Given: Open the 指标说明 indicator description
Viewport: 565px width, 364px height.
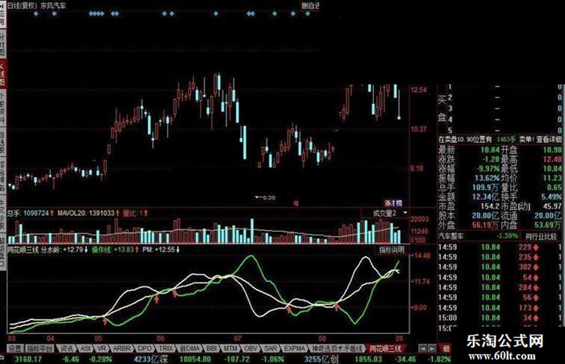Looking at the screenshot, I should pyautogui.click(x=392, y=249).
